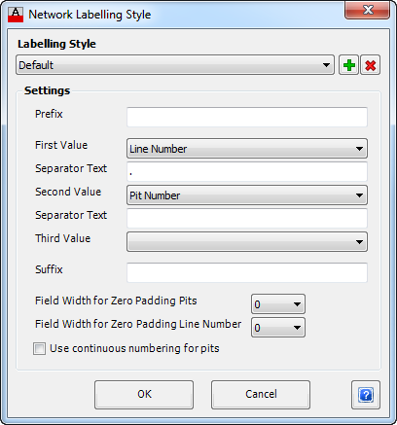Click the second Separator Text field
This screenshot has height=425, width=397.
pos(247,219)
